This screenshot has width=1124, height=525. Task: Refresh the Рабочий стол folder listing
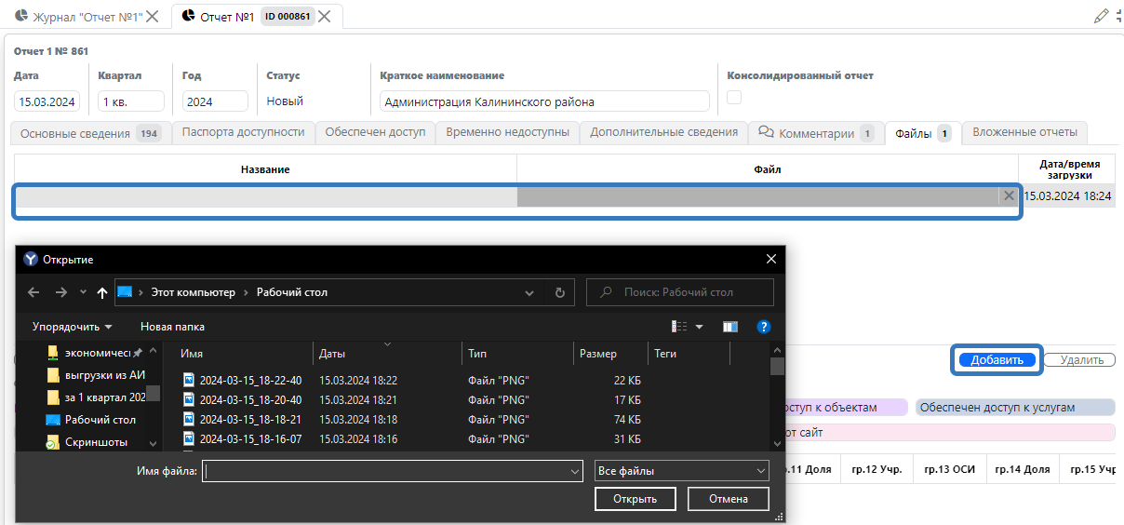click(559, 292)
